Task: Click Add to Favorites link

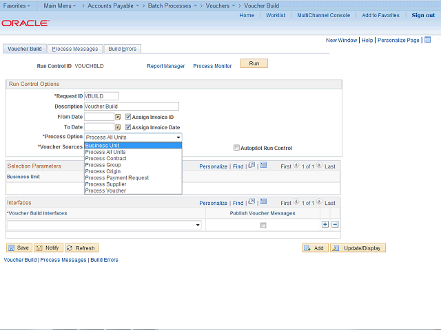Action: (380, 15)
